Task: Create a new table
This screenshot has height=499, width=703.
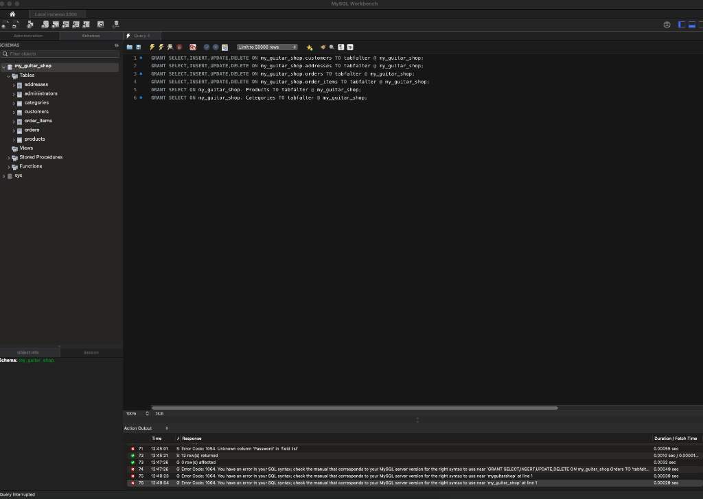Action: click(55, 25)
